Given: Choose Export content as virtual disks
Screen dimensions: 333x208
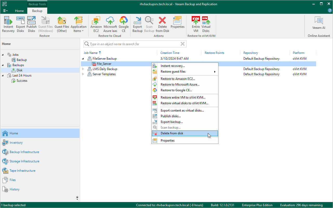Looking at the screenshot, I should [x=185, y=110].
